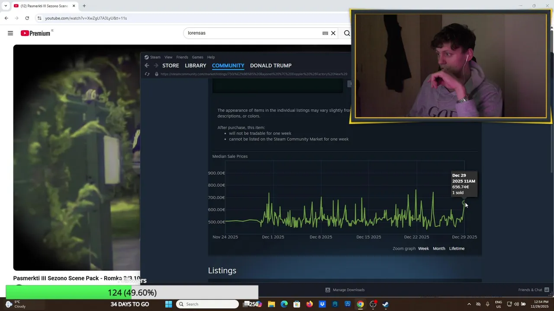Zoom price graph to Lifetime
Viewport: 554px width, 311px height.
(457, 248)
